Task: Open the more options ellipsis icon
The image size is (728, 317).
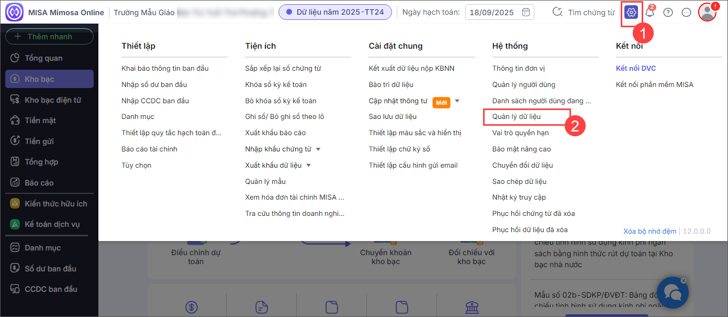Action: 686,13
